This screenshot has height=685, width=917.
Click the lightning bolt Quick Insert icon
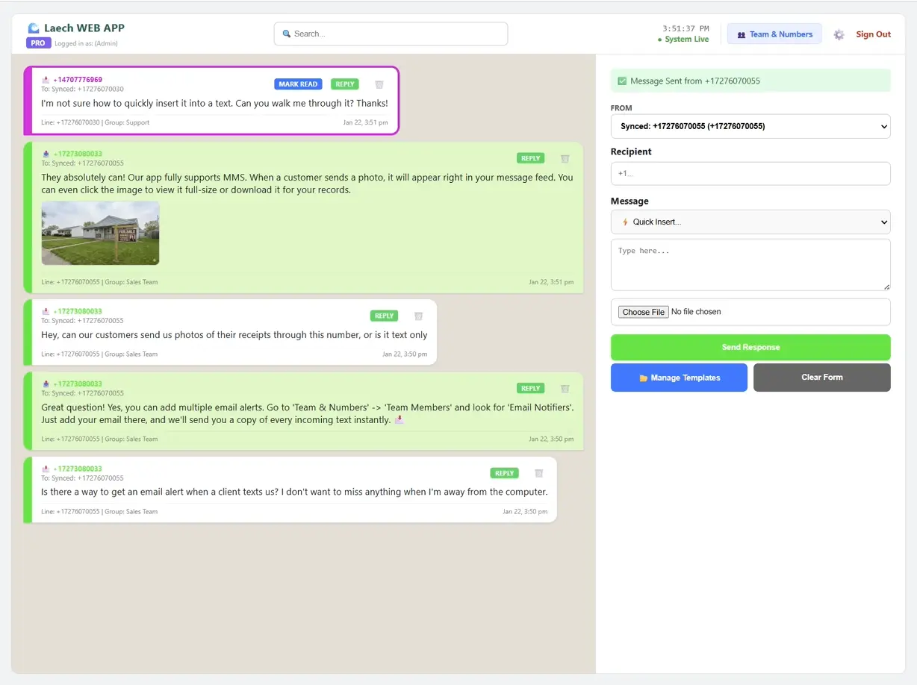coord(626,222)
